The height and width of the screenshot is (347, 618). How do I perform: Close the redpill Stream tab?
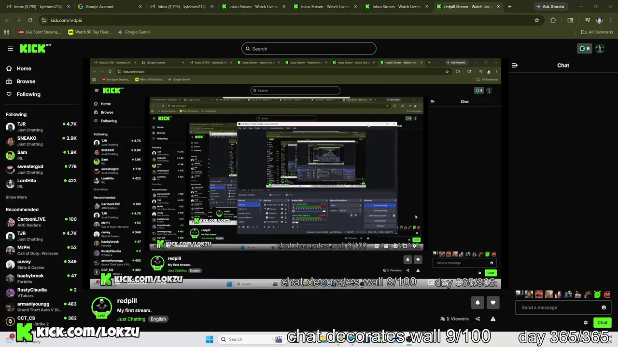pos(498,7)
